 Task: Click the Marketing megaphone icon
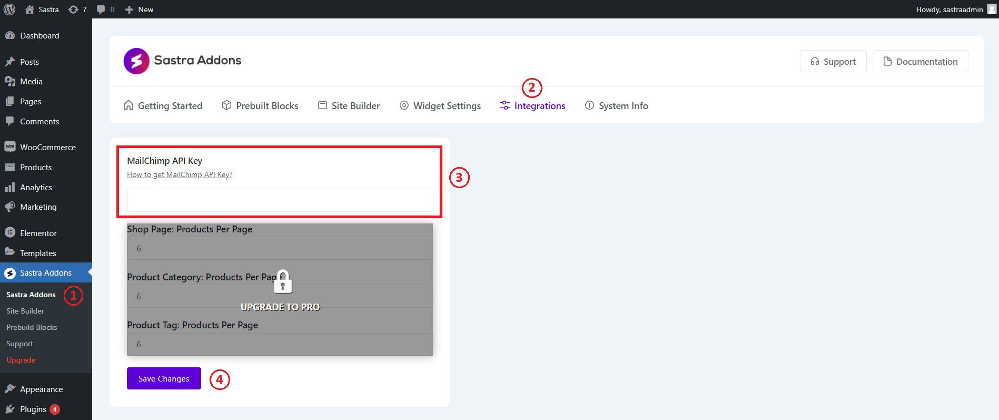[x=9, y=207]
